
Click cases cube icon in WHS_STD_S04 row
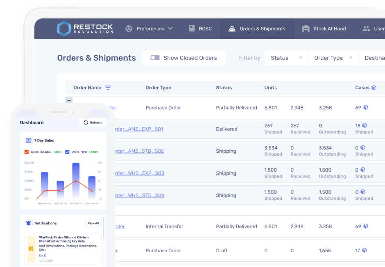point(363,192)
